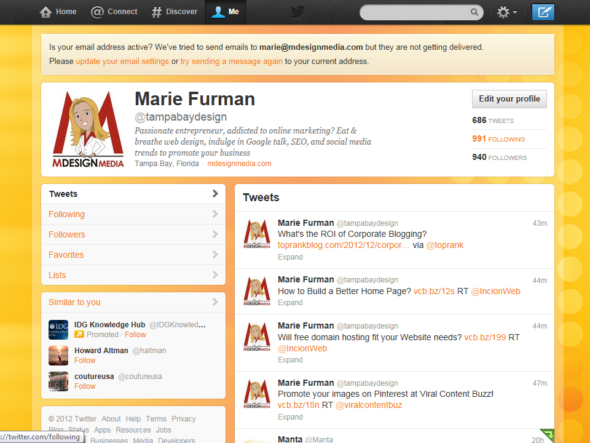Viewport: 590px width, 443px height.
Task: Expand the Corporate Blogging tweet
Action: click(290, 257)
